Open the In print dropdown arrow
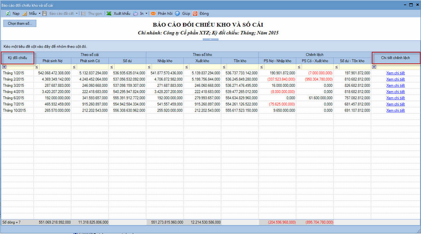Viewport: 421px width, 234px height. (146, 13)
